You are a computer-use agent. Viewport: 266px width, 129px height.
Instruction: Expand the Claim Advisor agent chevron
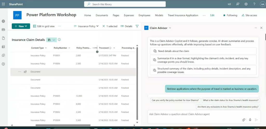[170, 28]
